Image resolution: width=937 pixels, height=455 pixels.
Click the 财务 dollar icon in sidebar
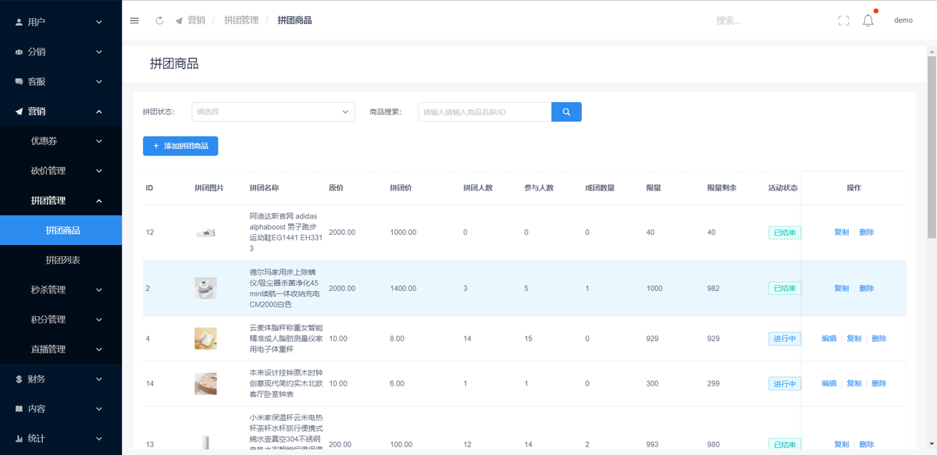click(x=20, y=379)
